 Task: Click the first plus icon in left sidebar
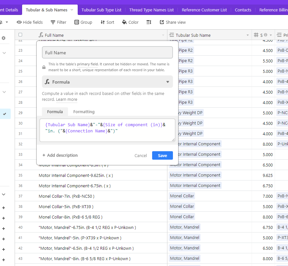coord(4,208)
